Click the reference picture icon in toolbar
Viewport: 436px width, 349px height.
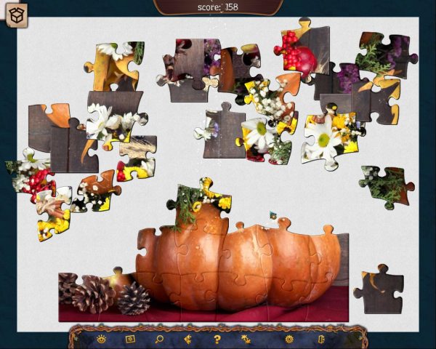point(131,339)
